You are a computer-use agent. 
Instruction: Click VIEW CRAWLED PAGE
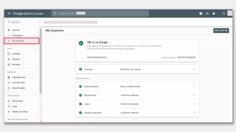(x=97, y=57)
